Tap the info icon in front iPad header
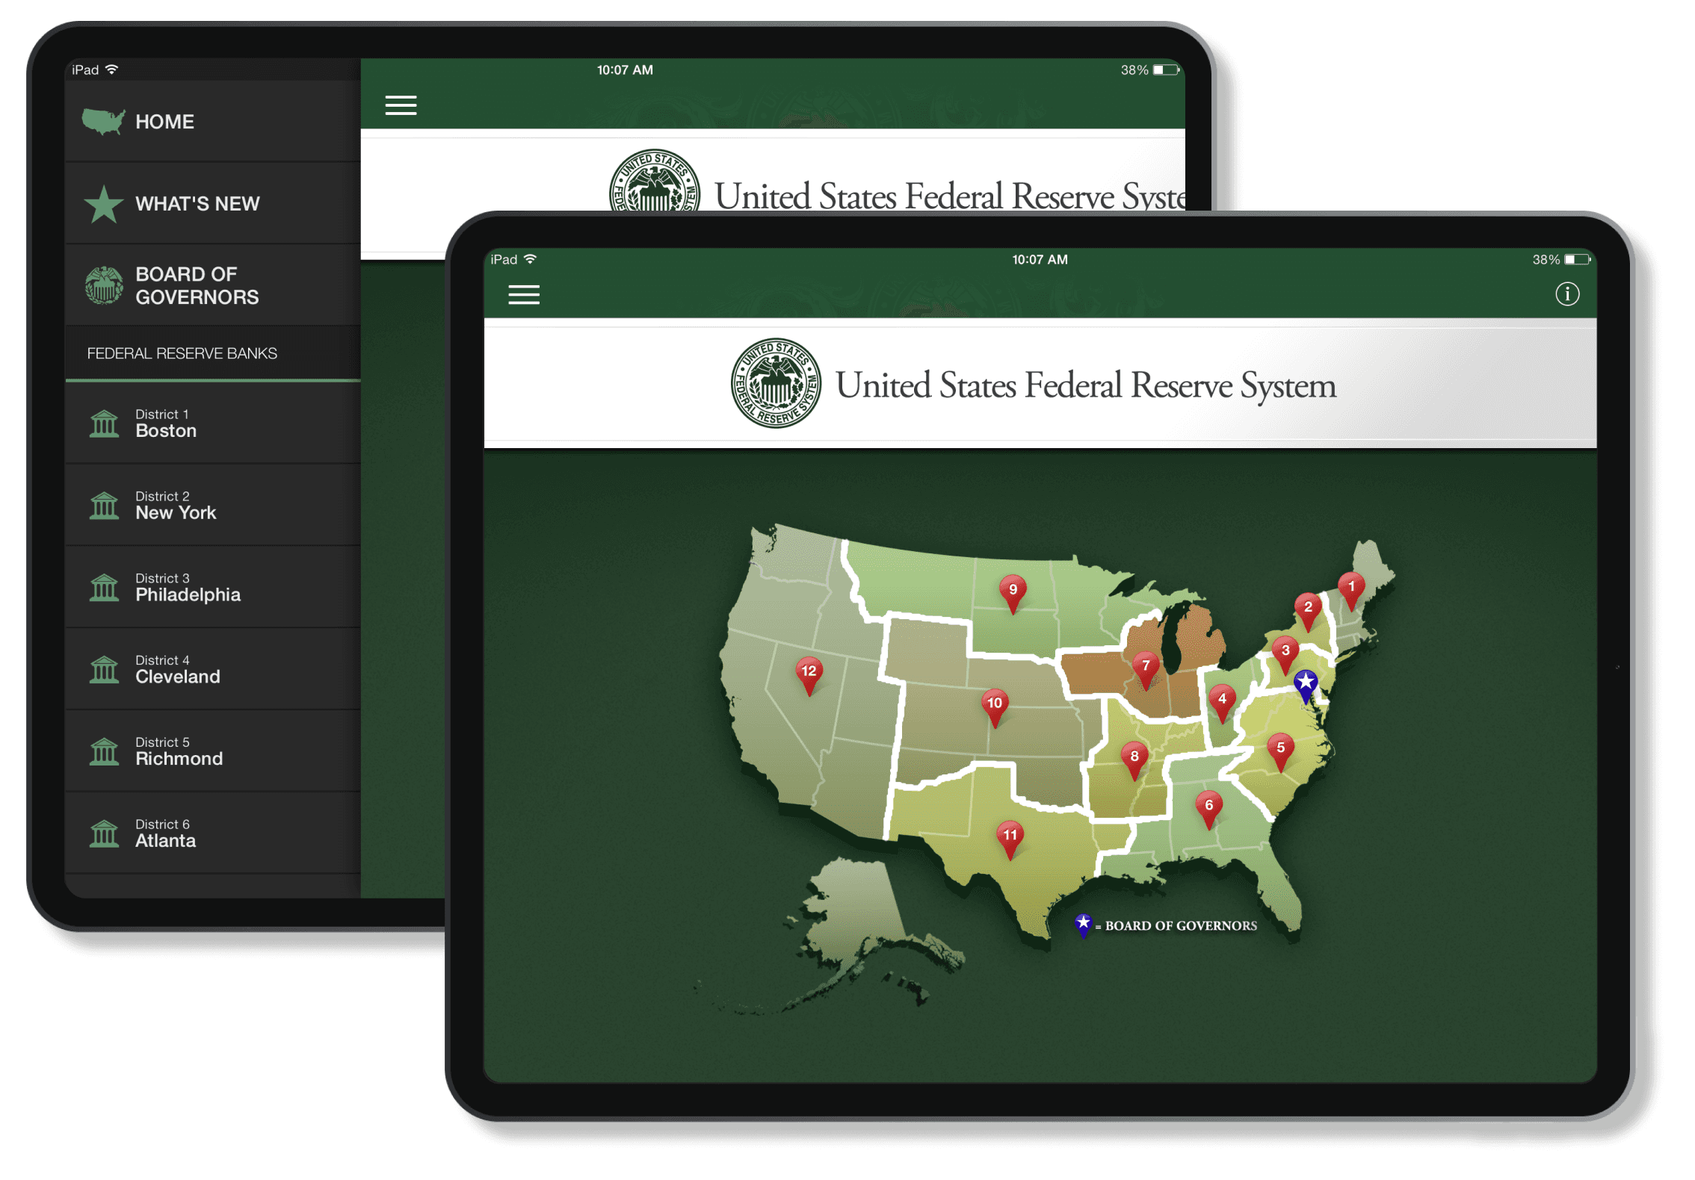Image resolution: width=1695 pixels, height=1180 pixels. click(x=1567, y=294)
